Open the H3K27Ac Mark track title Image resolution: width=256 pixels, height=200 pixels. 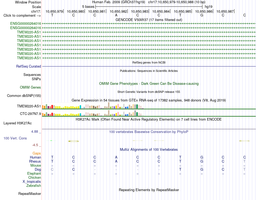point(149,120)
